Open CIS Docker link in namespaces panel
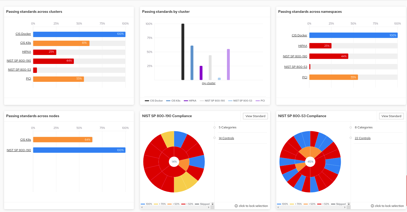407x212 pixels. coord(299,35)
